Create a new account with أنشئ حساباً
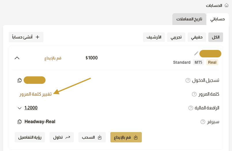Screen dimensions: 232x151 tap(26, 37)
